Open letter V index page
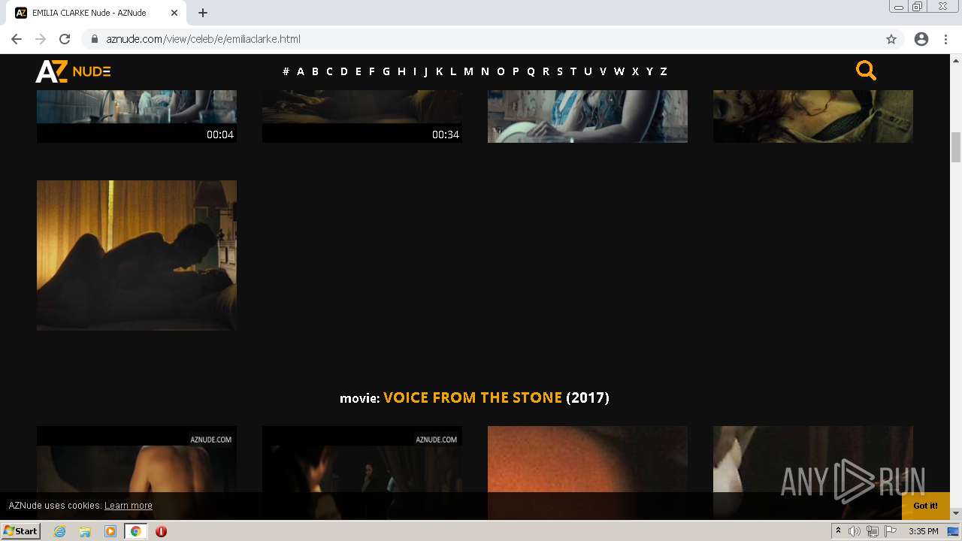 click(x=603, y=71)
